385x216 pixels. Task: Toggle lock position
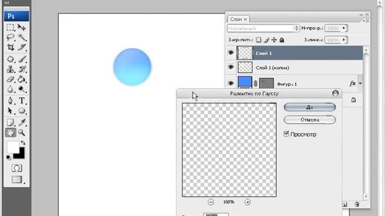274,40
